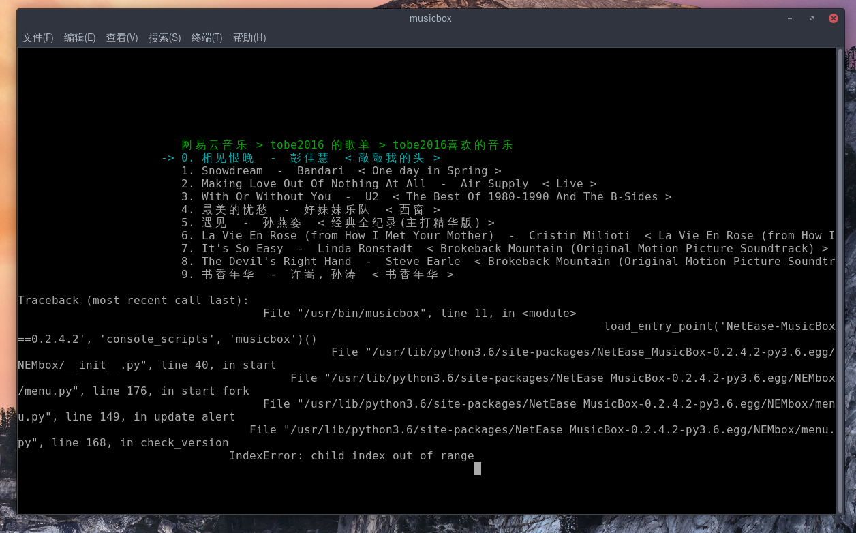Open the 终端(T) menu
This screenshot has width=856, height=533.
pyautogui.click(x=207, y=37)
